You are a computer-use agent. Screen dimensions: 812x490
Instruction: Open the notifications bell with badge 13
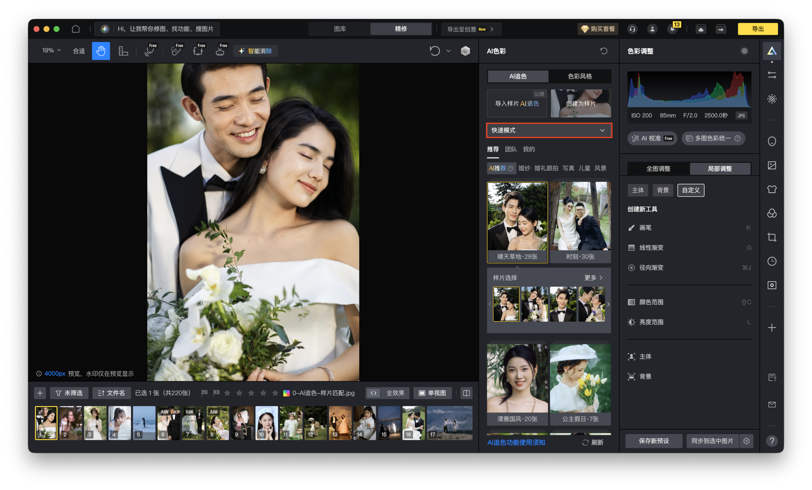tap(672, 29)
